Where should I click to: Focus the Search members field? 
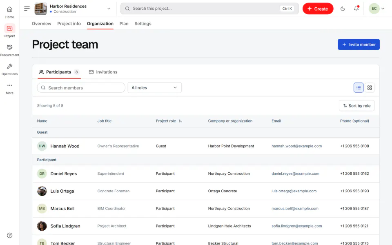(81, 88)
